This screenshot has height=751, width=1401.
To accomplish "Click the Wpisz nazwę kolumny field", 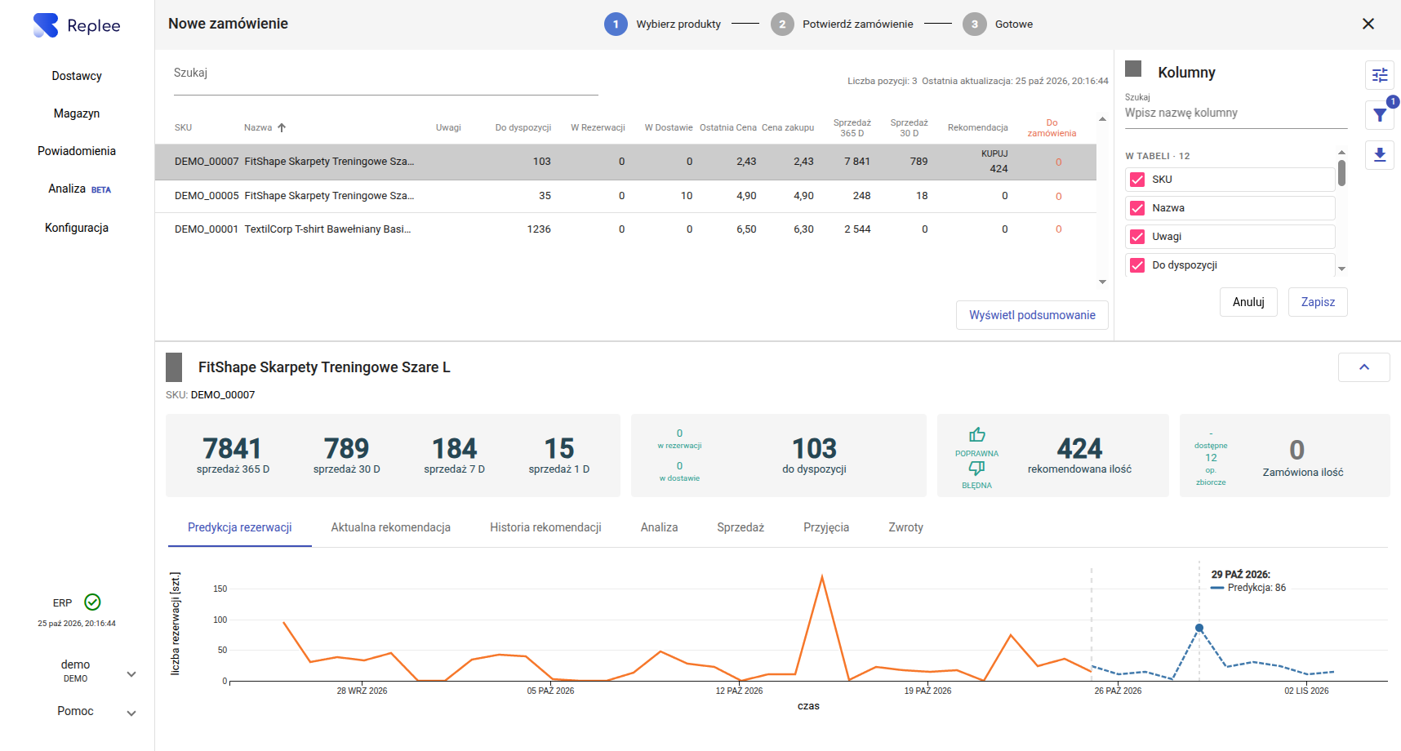I will (x=1236, y=113).
